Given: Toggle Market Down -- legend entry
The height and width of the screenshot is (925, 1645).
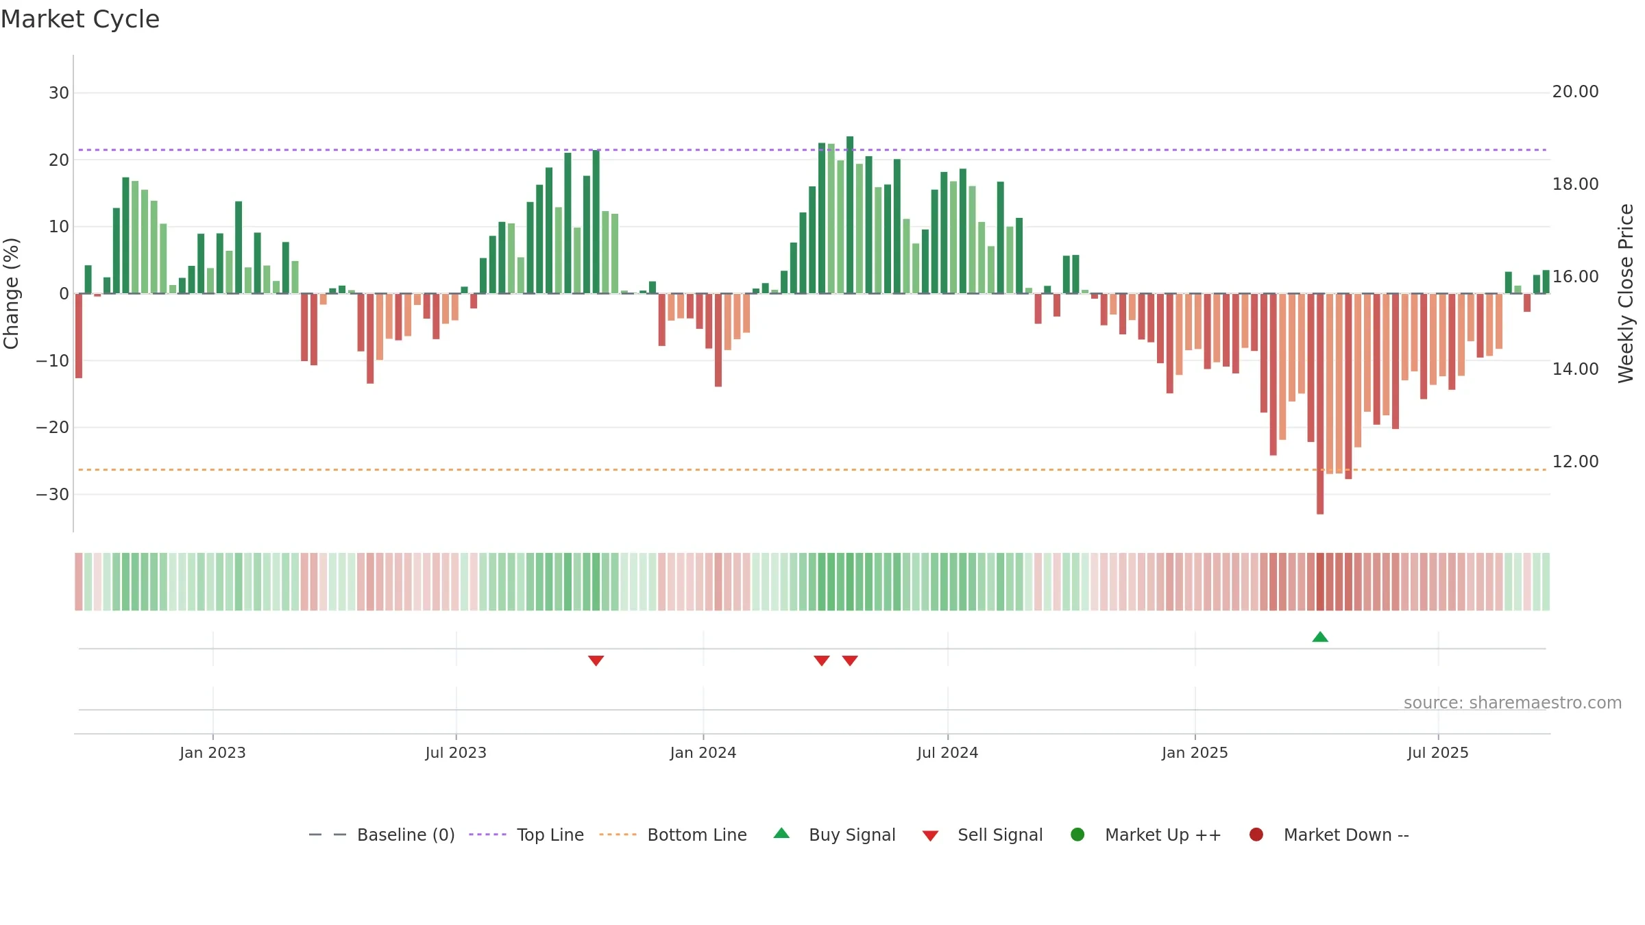Looking at the screenshot, I should click(x=1329, y=835).
